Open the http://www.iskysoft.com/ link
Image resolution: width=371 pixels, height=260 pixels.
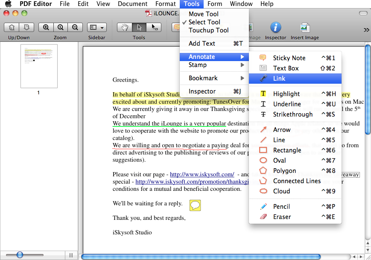point(202,174)
